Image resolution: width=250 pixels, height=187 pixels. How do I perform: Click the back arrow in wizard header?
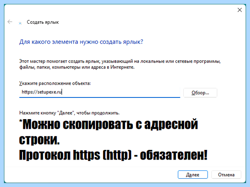pos(10,22)
